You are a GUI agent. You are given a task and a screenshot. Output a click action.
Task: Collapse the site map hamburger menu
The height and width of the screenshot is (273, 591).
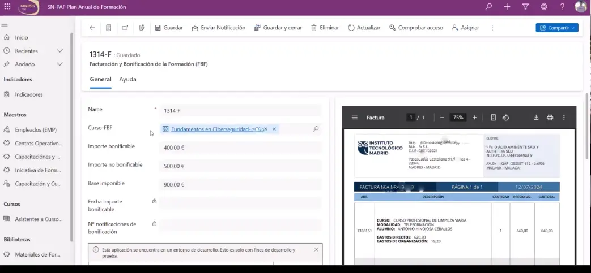pyautogui.click(x=5, y=24)
